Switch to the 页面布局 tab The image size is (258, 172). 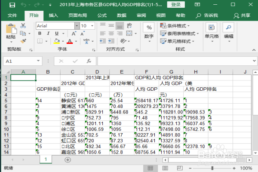[77, 15]
